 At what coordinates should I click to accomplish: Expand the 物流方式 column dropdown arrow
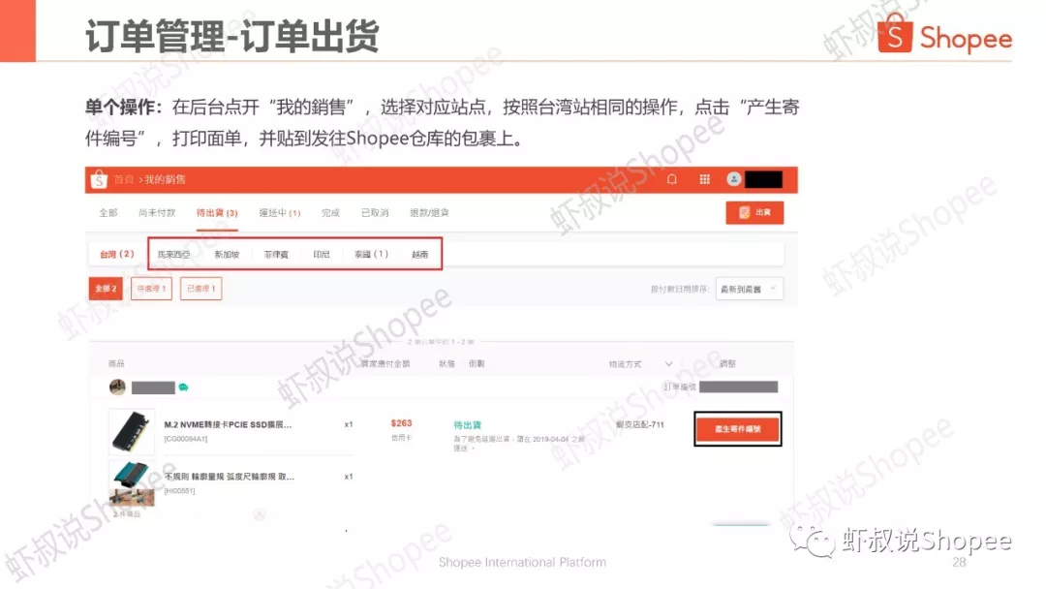click(x=668, y=363)
